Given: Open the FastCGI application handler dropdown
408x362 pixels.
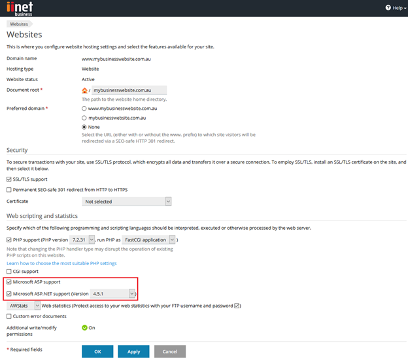Looking at the screenshot, I should coord(148,240).
